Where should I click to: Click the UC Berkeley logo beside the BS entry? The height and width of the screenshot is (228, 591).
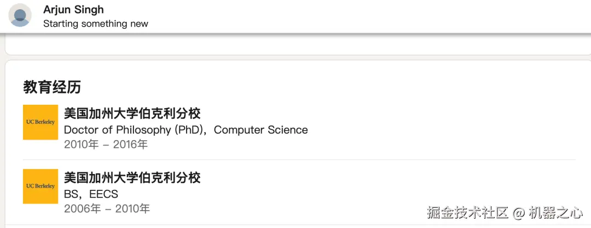(x=40, y=187)
